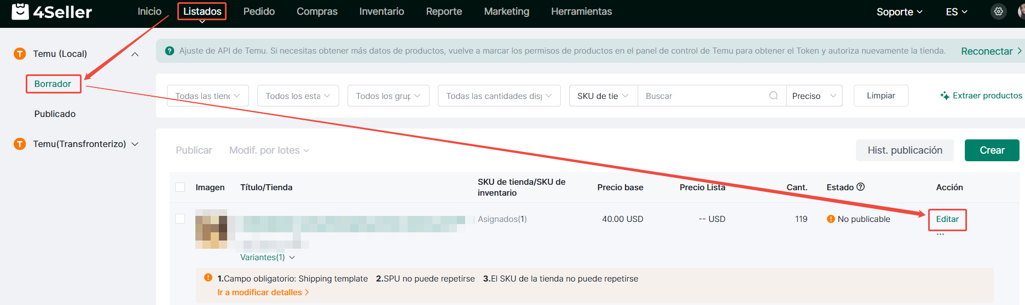Open Todos los estados dropdown

(298, 96)
